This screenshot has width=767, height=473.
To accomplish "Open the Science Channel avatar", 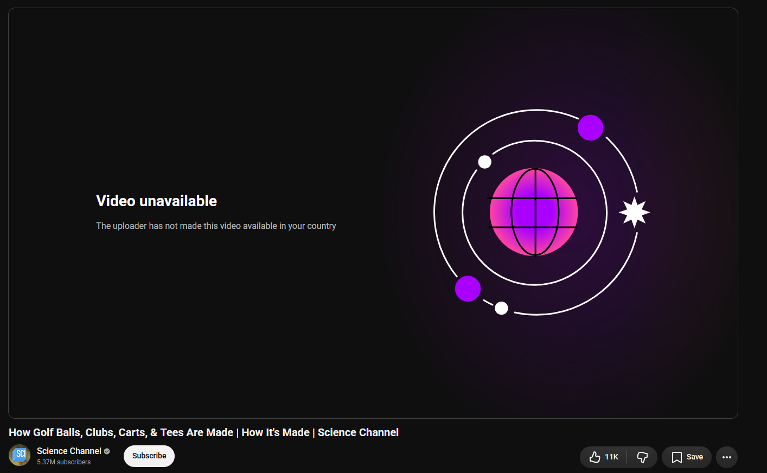I will point(20,455).
